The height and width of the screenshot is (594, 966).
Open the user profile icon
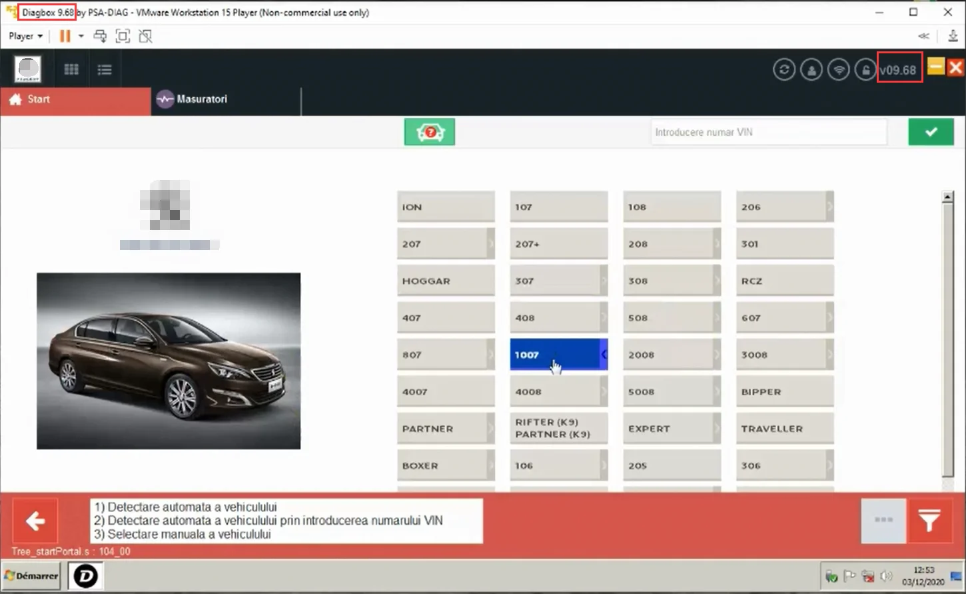(811, 69)
